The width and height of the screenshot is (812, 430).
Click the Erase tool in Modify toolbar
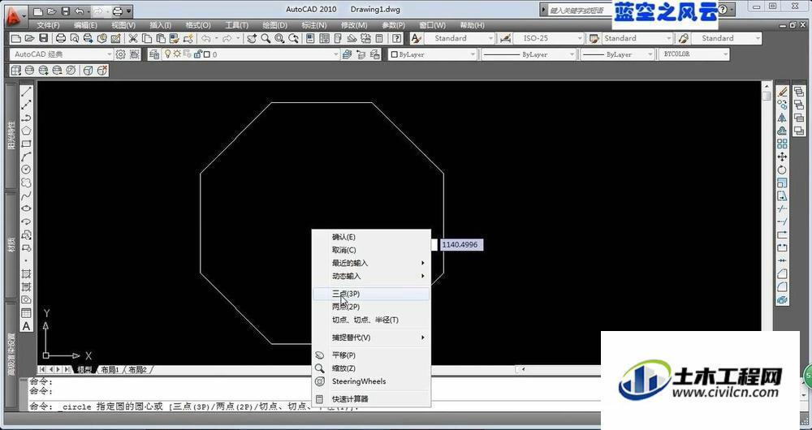click(x=782, y=91)
